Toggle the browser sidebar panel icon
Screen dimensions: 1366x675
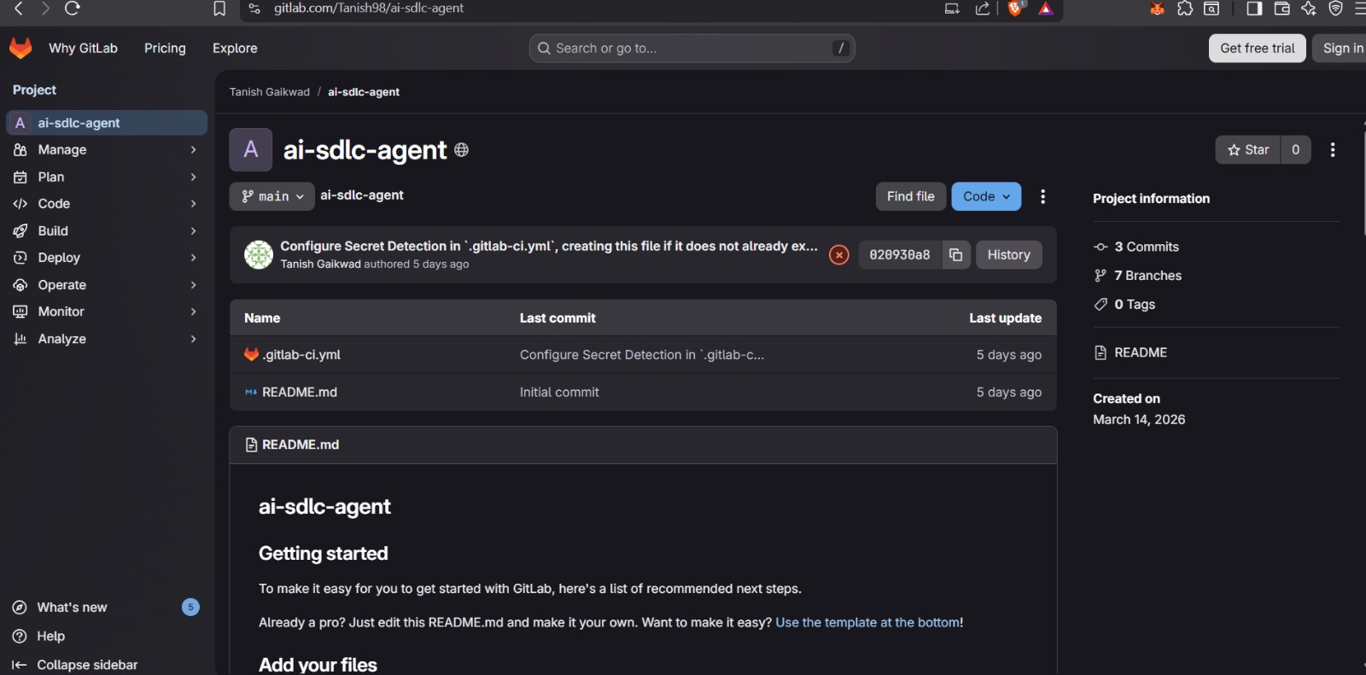coord(1254,9)
